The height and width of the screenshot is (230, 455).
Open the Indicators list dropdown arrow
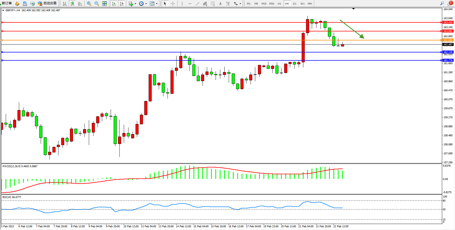click(x=135, y=4)
